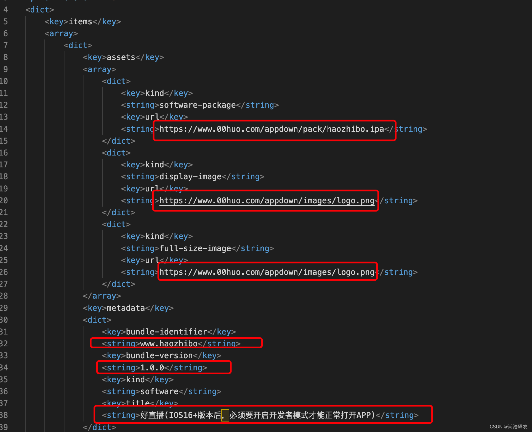Click the bundle-version key text
The width and height of the screenshot is (532, 432).
[x=159, y=355]
